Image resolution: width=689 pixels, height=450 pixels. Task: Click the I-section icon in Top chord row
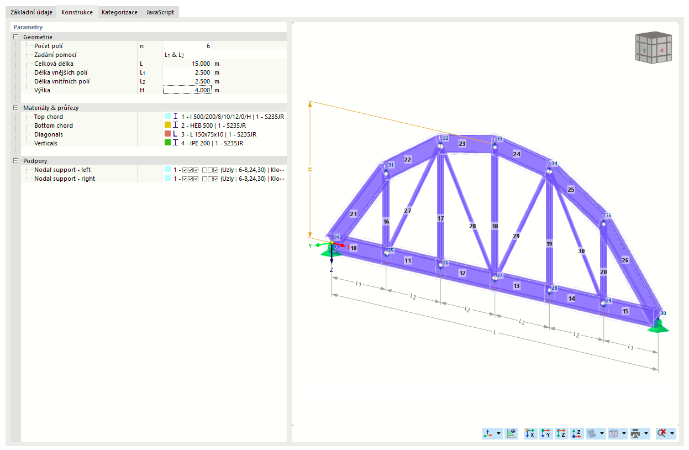pyautogui.click(x=176, y=117)
